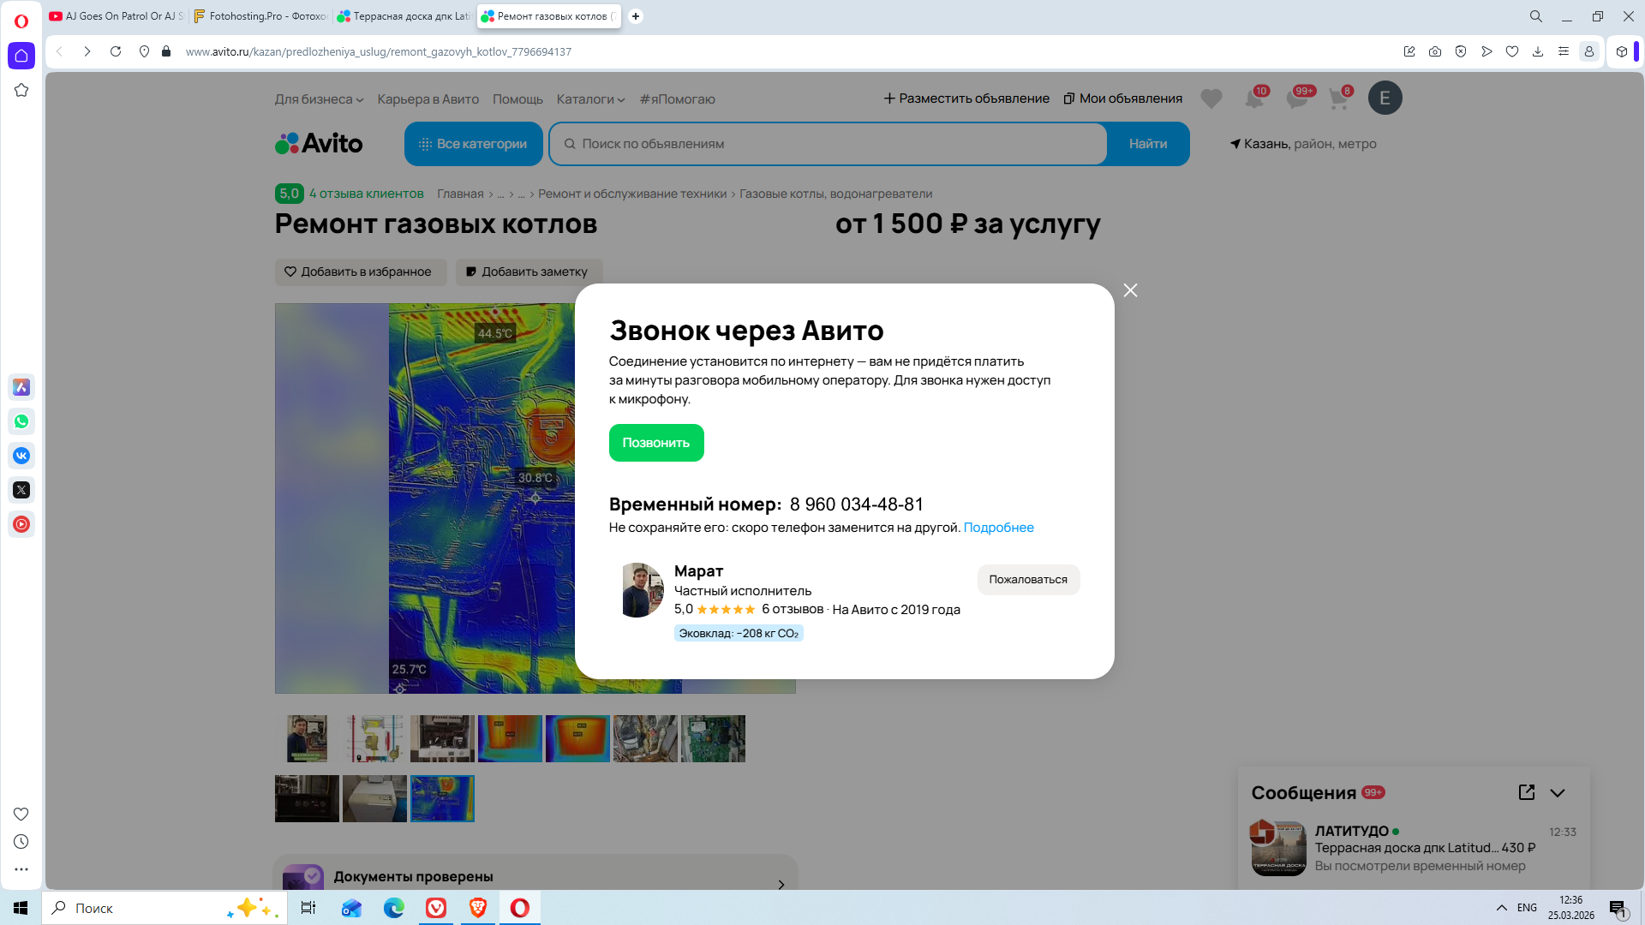Viewport: 1645px width, 925px height.
Task: Open the Aria AI sidebar icon
Action: [21, 387]
